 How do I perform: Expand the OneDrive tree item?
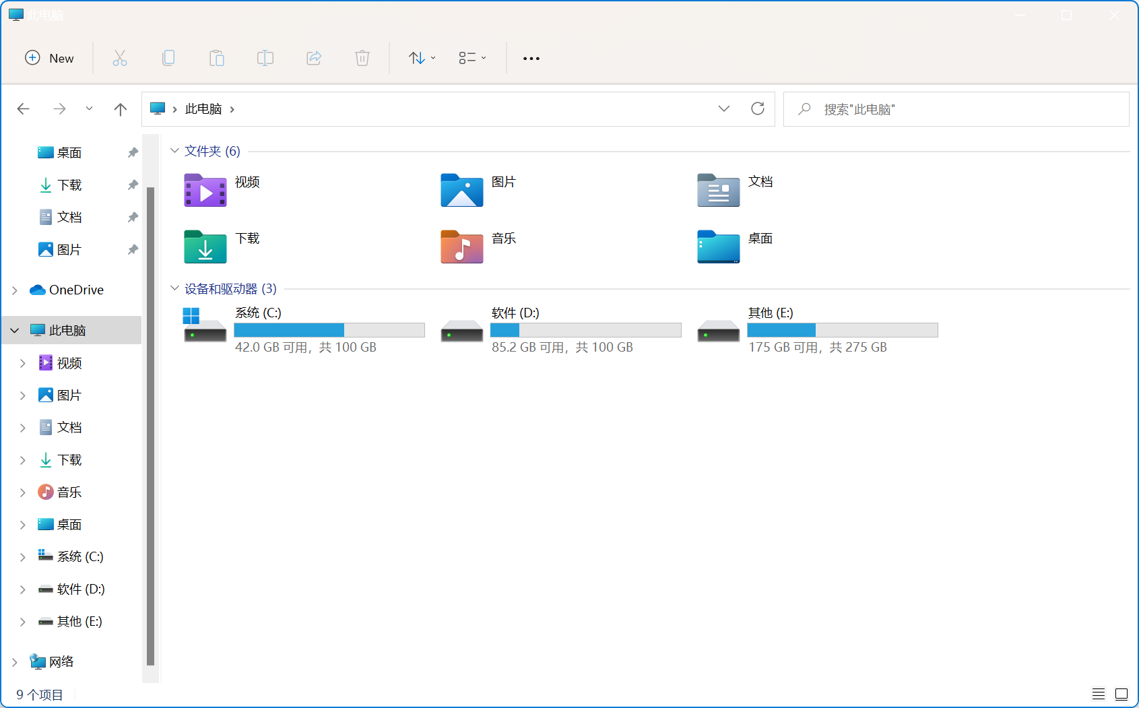14,290
